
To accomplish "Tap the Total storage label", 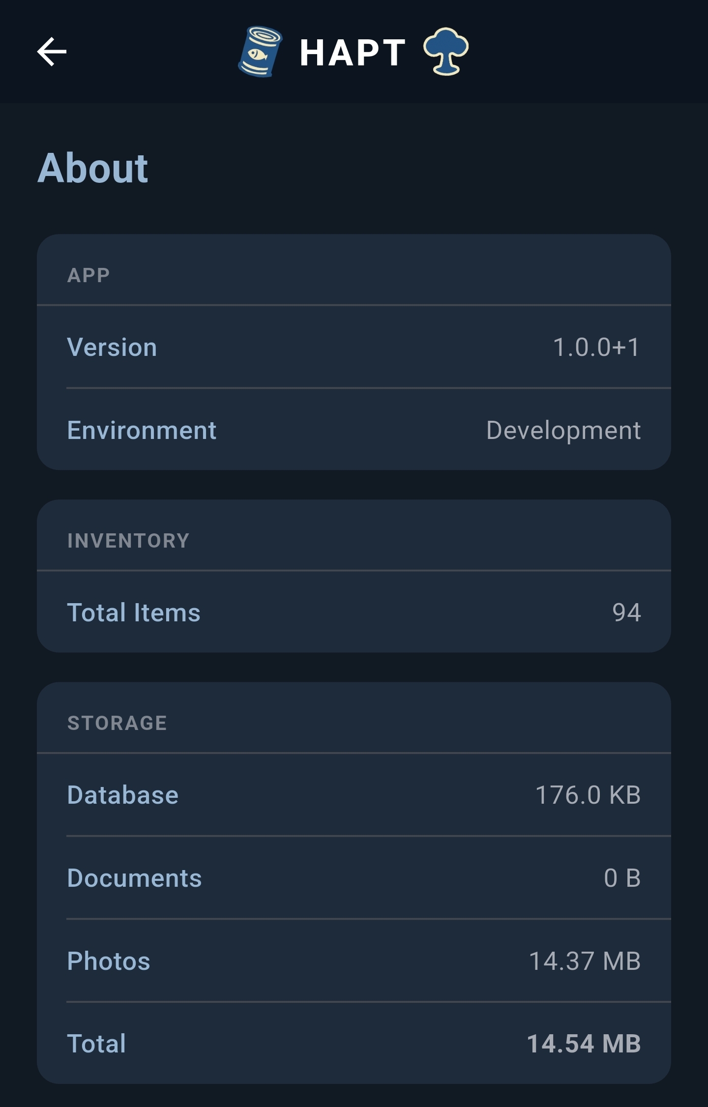I will (x=97, y=1044).
